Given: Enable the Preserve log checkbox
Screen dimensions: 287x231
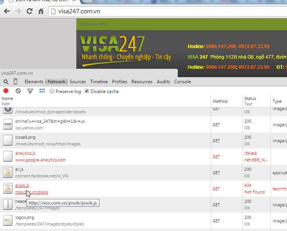Looking at the screenshot, I should pos(52,91).
